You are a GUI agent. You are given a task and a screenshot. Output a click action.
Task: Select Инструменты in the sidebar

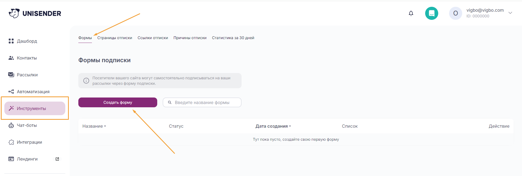pyautogui.click(x=35, y=108)
